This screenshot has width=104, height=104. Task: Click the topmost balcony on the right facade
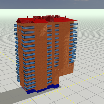(x=74, y=24)
